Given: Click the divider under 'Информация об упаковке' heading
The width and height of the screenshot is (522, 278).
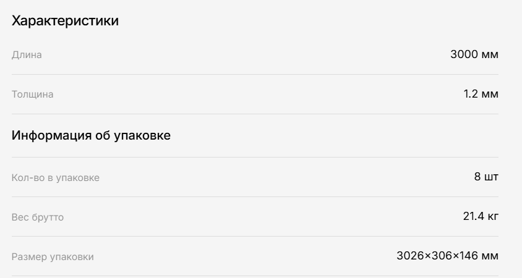Looking at the screenshot, I should coord(255,158).
